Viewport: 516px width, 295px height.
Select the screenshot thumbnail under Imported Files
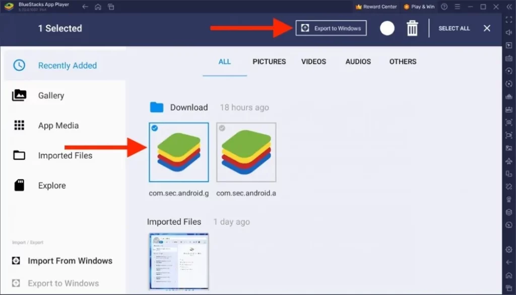pyautogui.click(x=179, y=261)
